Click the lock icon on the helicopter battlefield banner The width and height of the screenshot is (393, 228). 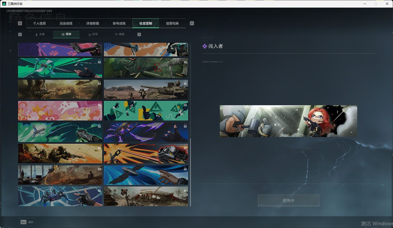pos(99,83)
